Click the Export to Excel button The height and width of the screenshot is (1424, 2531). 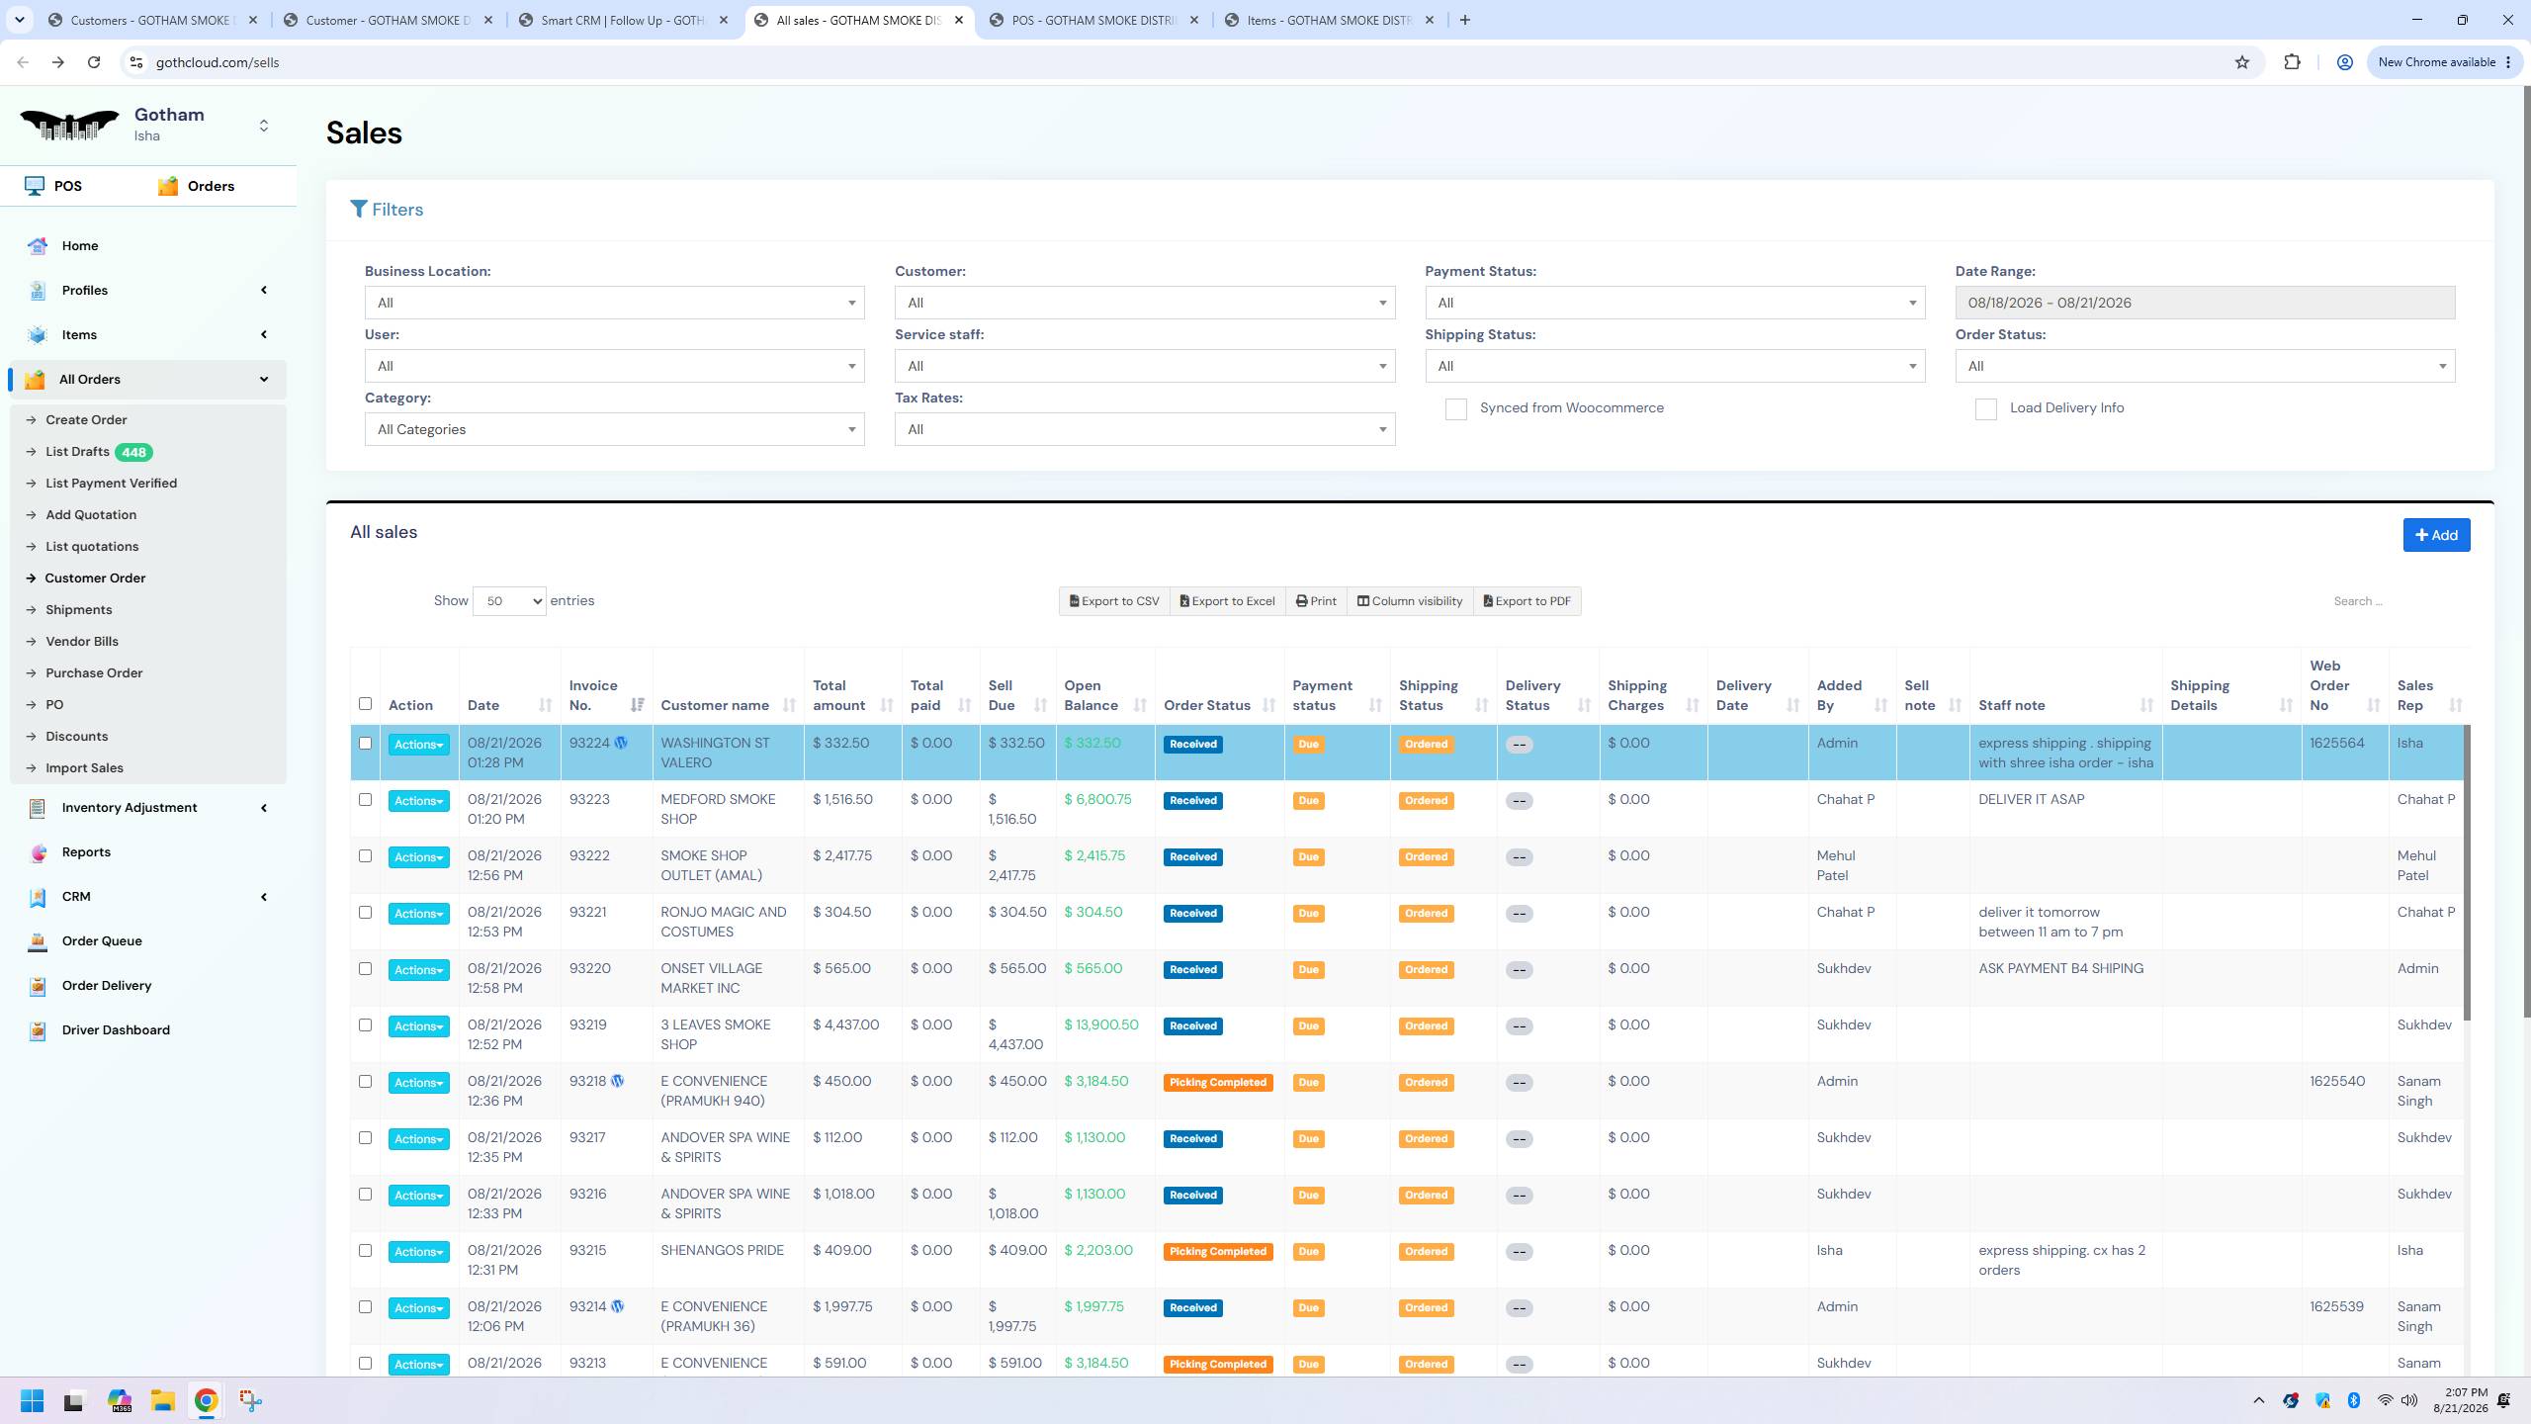(x=1227, y=601)
